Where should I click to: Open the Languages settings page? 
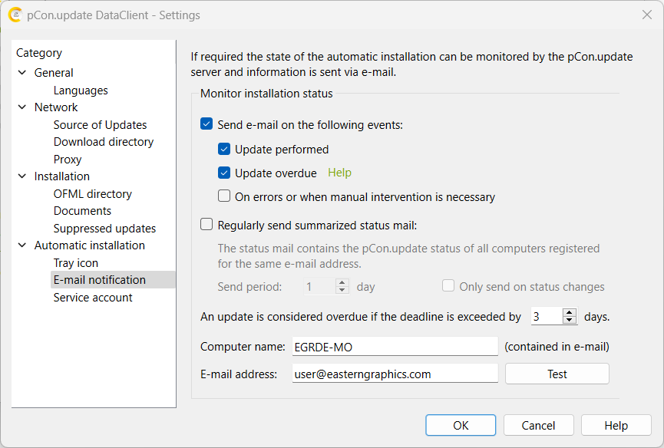coord(81,91)
